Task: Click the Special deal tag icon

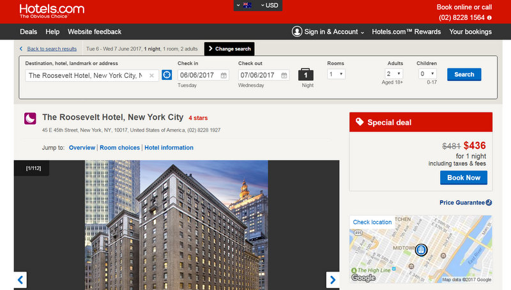Action: click(360, 122)
